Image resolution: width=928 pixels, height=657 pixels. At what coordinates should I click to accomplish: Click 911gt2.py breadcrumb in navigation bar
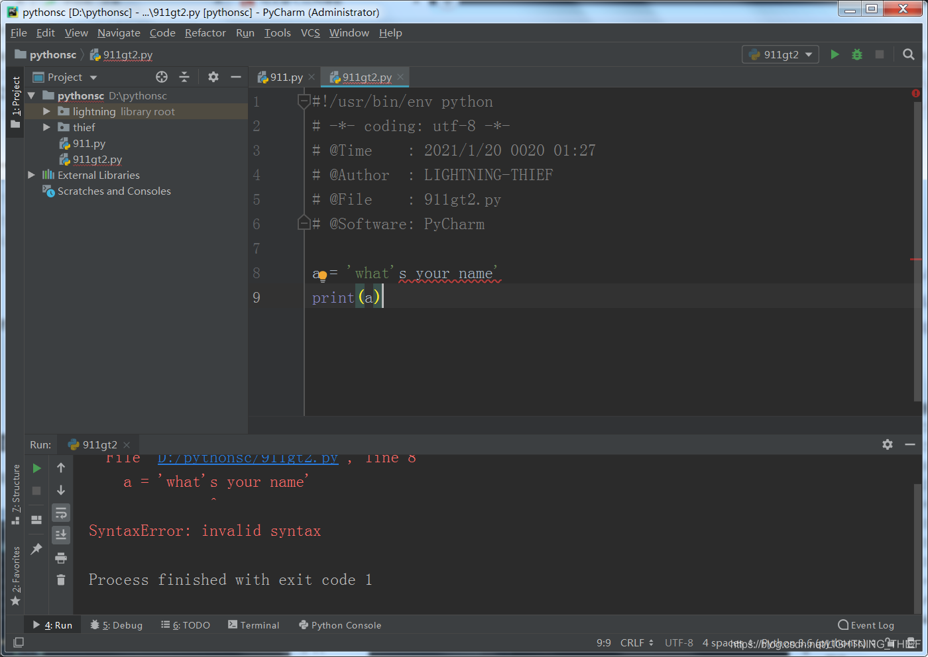[x=121, y=54]
